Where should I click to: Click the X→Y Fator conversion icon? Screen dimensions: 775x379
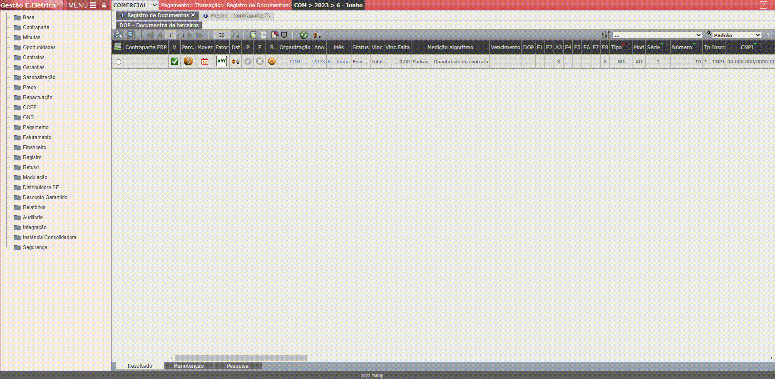[x=221, y=62]
